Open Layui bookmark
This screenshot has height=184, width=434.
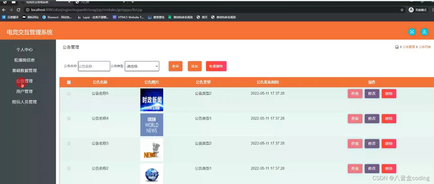[93, 17]
